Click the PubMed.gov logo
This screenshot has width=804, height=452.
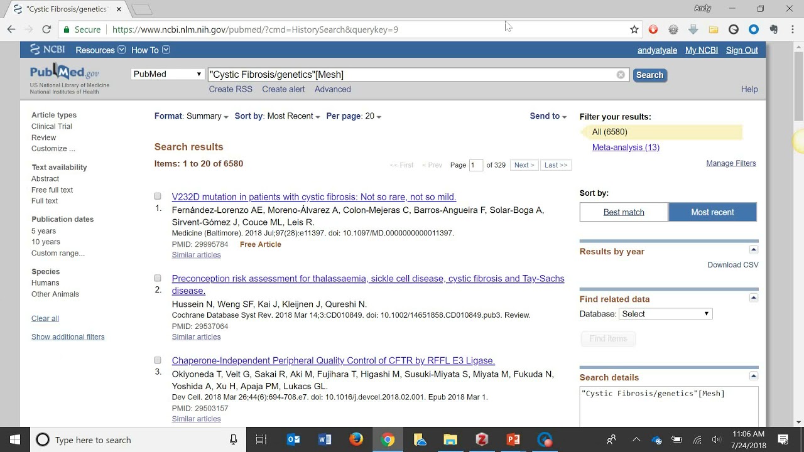click(65, 72)
